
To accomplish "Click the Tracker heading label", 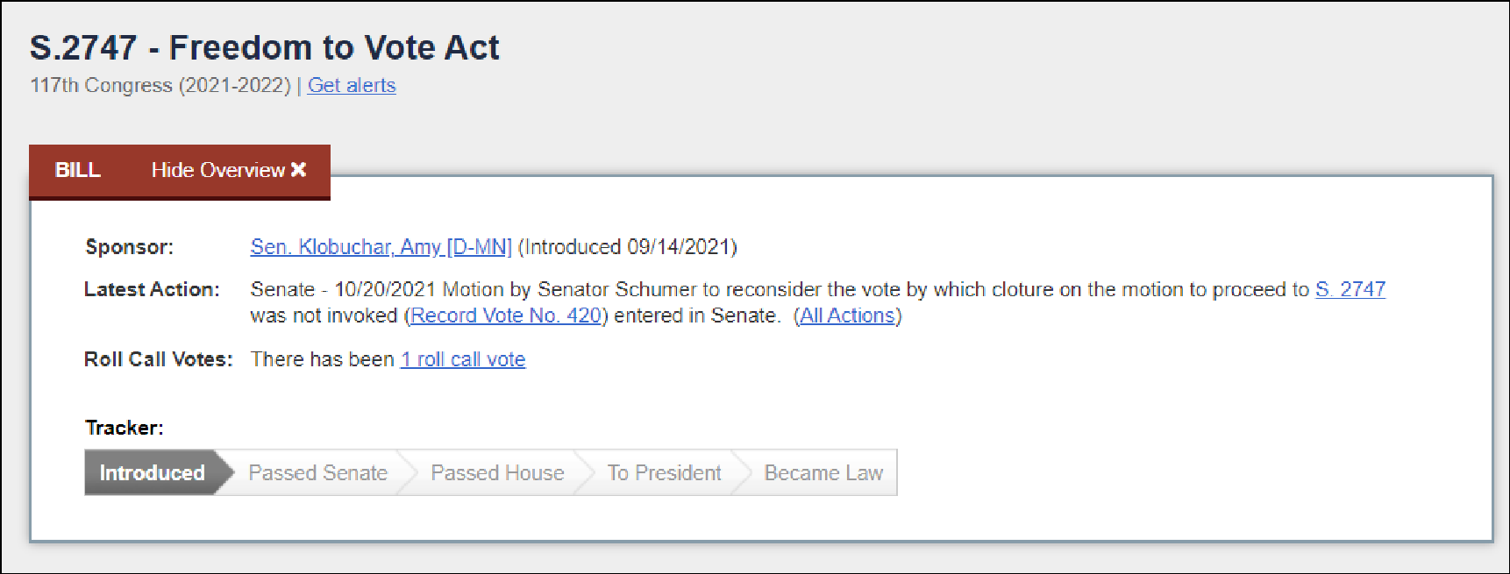I will [124, 428].
